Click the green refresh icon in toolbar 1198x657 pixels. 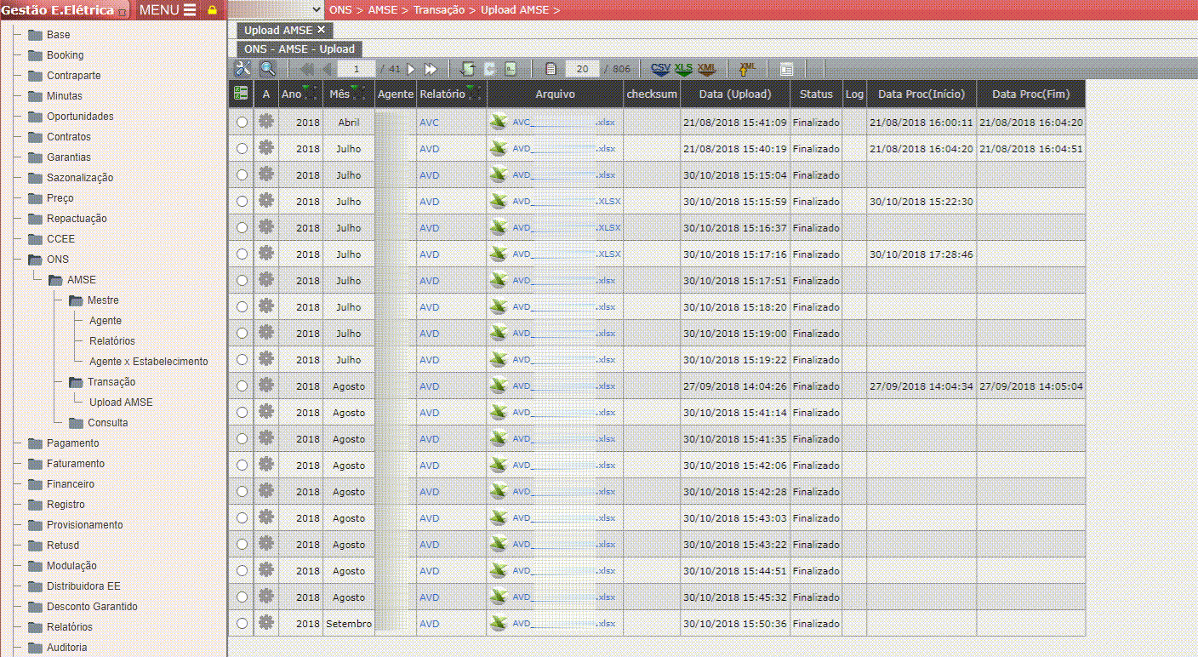point(467,69)
